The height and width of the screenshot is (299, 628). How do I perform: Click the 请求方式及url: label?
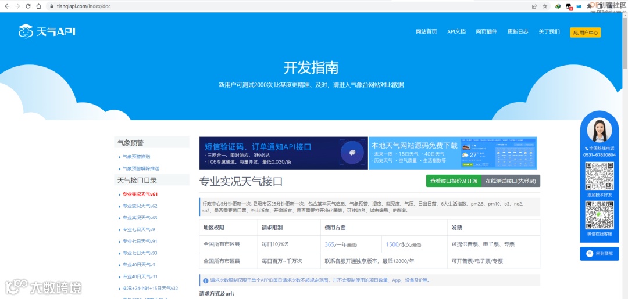tap(217, 294)
